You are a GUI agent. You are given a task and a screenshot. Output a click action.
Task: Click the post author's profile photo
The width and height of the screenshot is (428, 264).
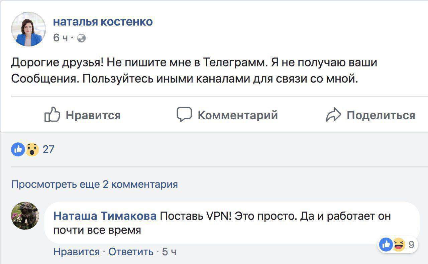[28, 29]
